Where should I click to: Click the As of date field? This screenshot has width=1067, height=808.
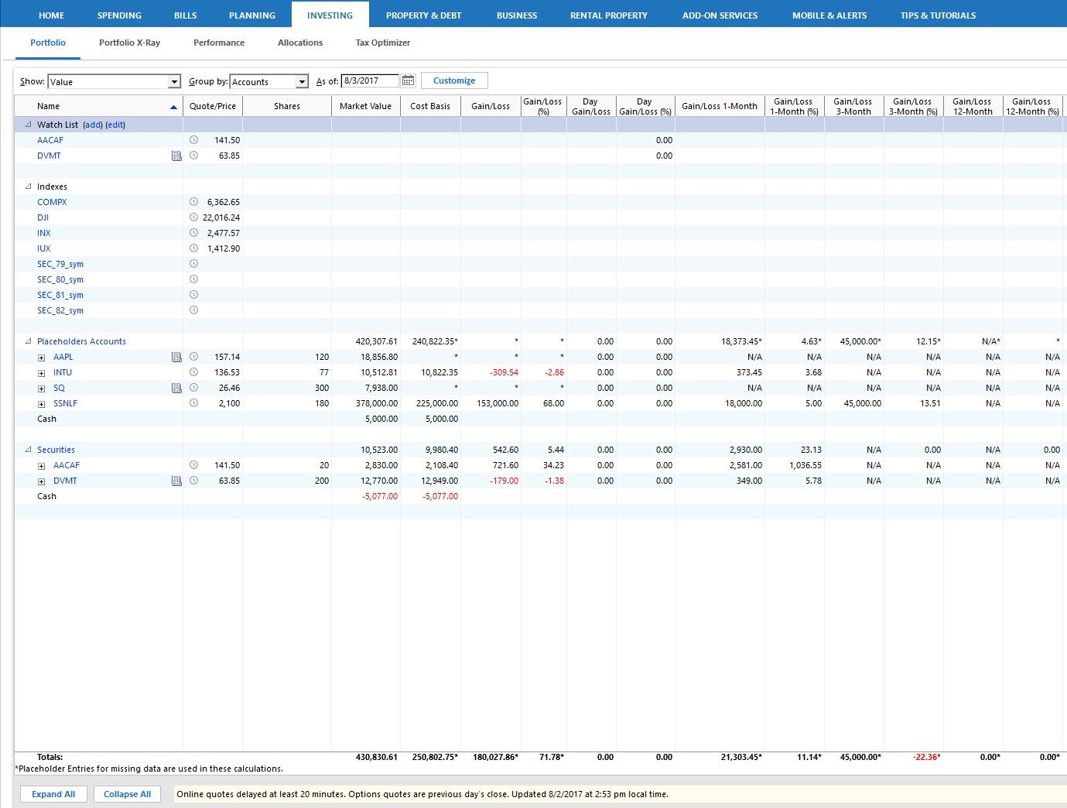coord(370,80)
